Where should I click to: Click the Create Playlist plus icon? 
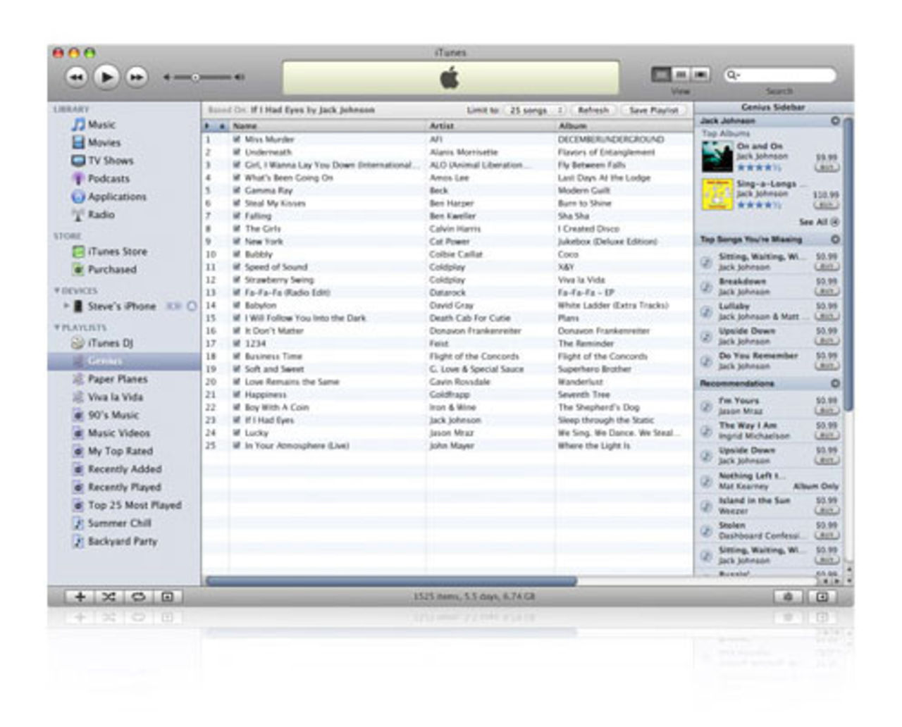point(80,597)
